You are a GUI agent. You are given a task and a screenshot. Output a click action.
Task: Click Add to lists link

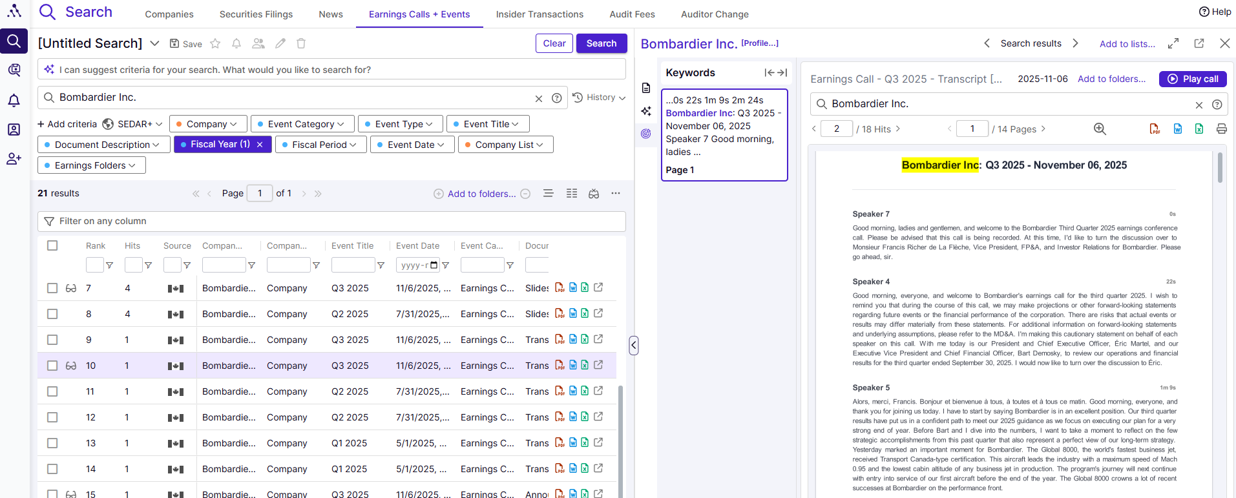tap(1127, 44)
